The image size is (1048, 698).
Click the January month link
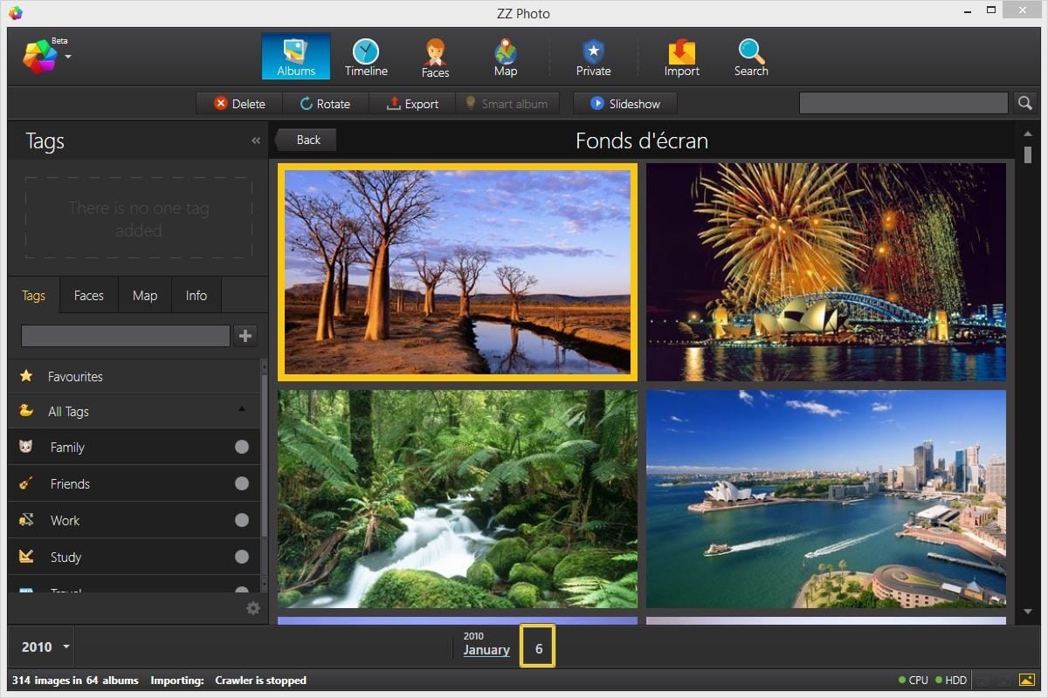click(x=486, y=650)
